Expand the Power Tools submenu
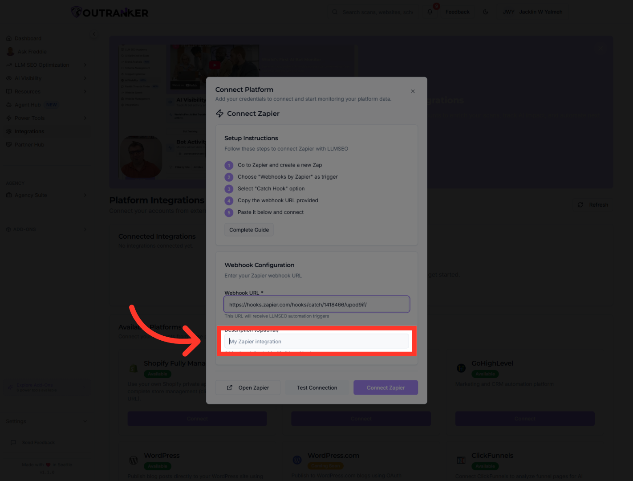633x481 pixels. (x=85, y=118)
